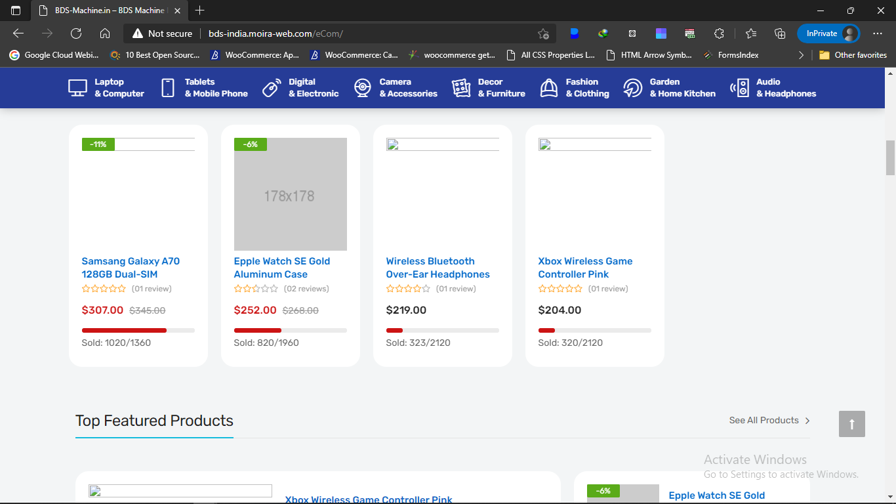Close the BDS-Machine.in tab
The height and width of the screenshot is (504, 896).
178,10
